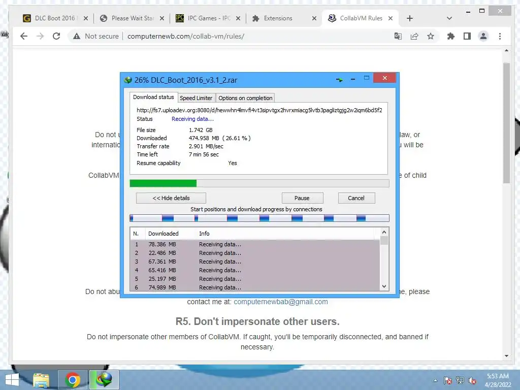Image resolution: width=520 pixels, height=390 pixels.
Task: Pause the download
Action: tap(302, 198)
